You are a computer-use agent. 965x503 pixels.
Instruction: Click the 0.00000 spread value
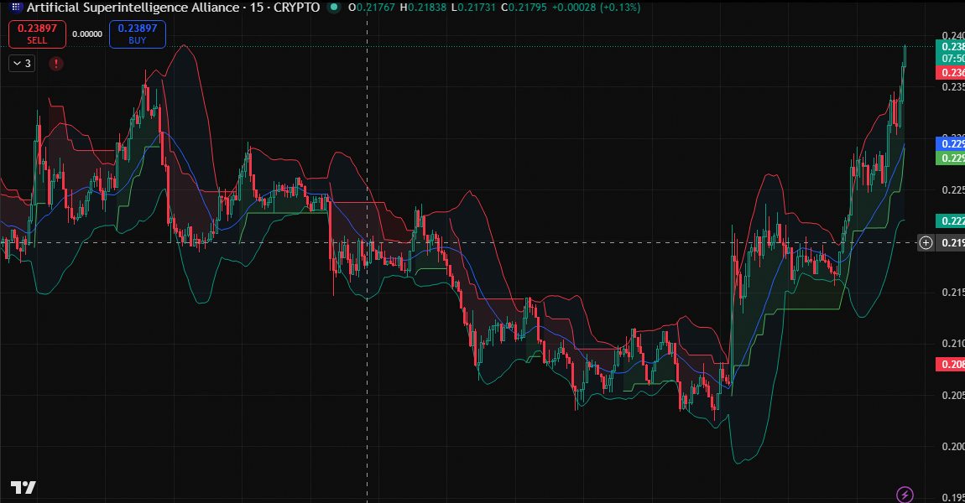87,34
